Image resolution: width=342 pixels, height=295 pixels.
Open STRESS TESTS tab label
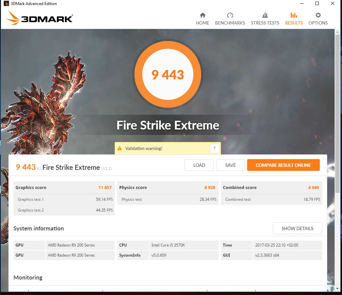265,23
